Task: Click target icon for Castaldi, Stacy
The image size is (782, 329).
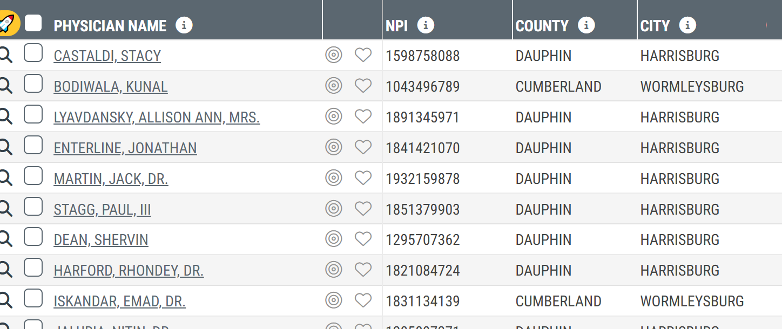Action: coord(334,55)
